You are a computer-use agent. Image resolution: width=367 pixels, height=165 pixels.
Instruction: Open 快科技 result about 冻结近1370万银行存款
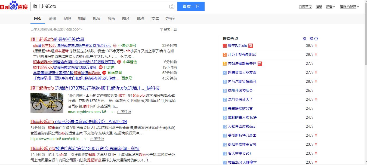tap(95, 88)
